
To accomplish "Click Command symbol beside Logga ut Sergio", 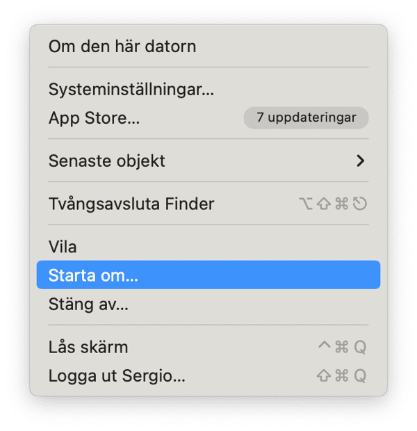I will tap(342, 376).
